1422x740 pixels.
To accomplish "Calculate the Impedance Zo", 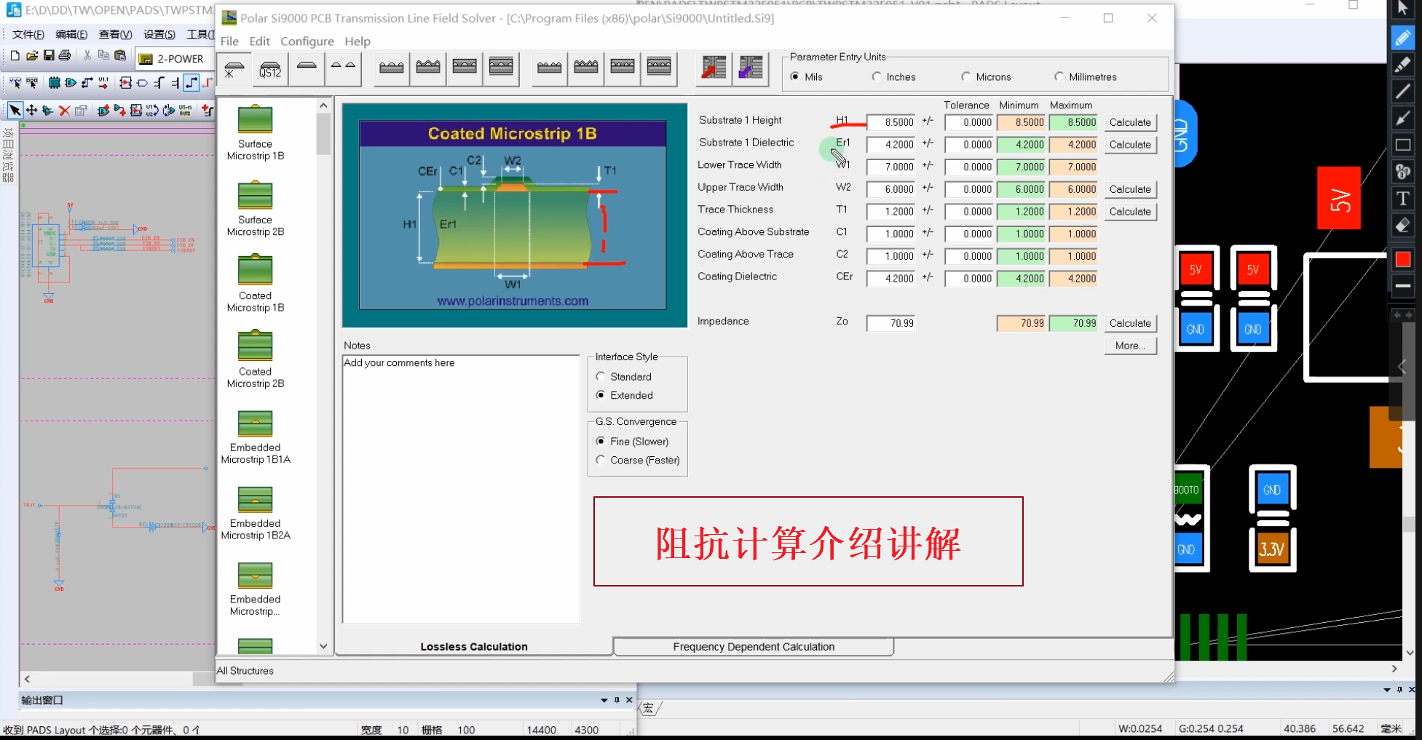I will tap(1130, 323).
